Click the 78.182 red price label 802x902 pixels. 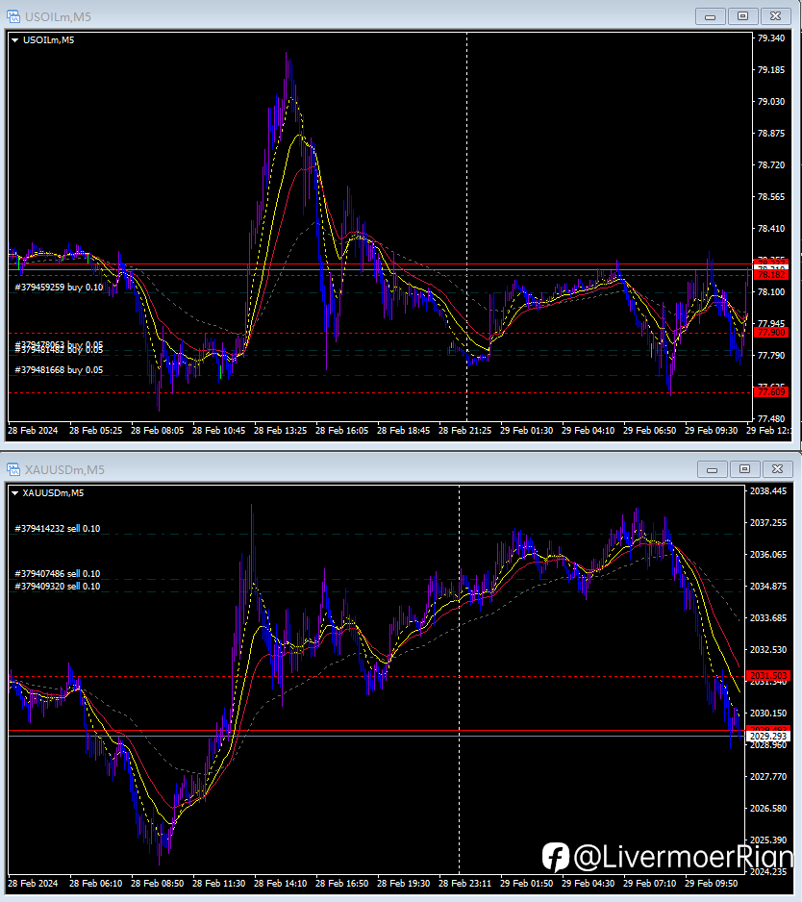(771, 275)
